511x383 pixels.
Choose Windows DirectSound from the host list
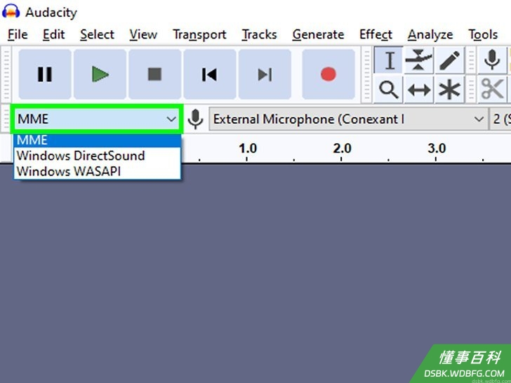tap(97, 155)
